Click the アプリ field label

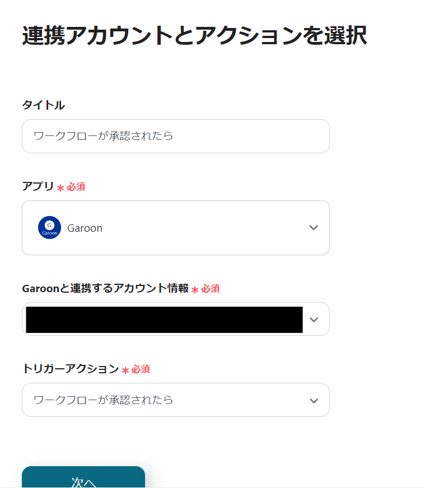pos(38,186)
